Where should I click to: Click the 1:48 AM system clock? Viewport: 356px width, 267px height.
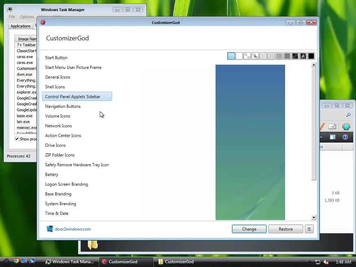pos(343,262)
